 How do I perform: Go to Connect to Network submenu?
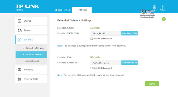coord(31,48)
